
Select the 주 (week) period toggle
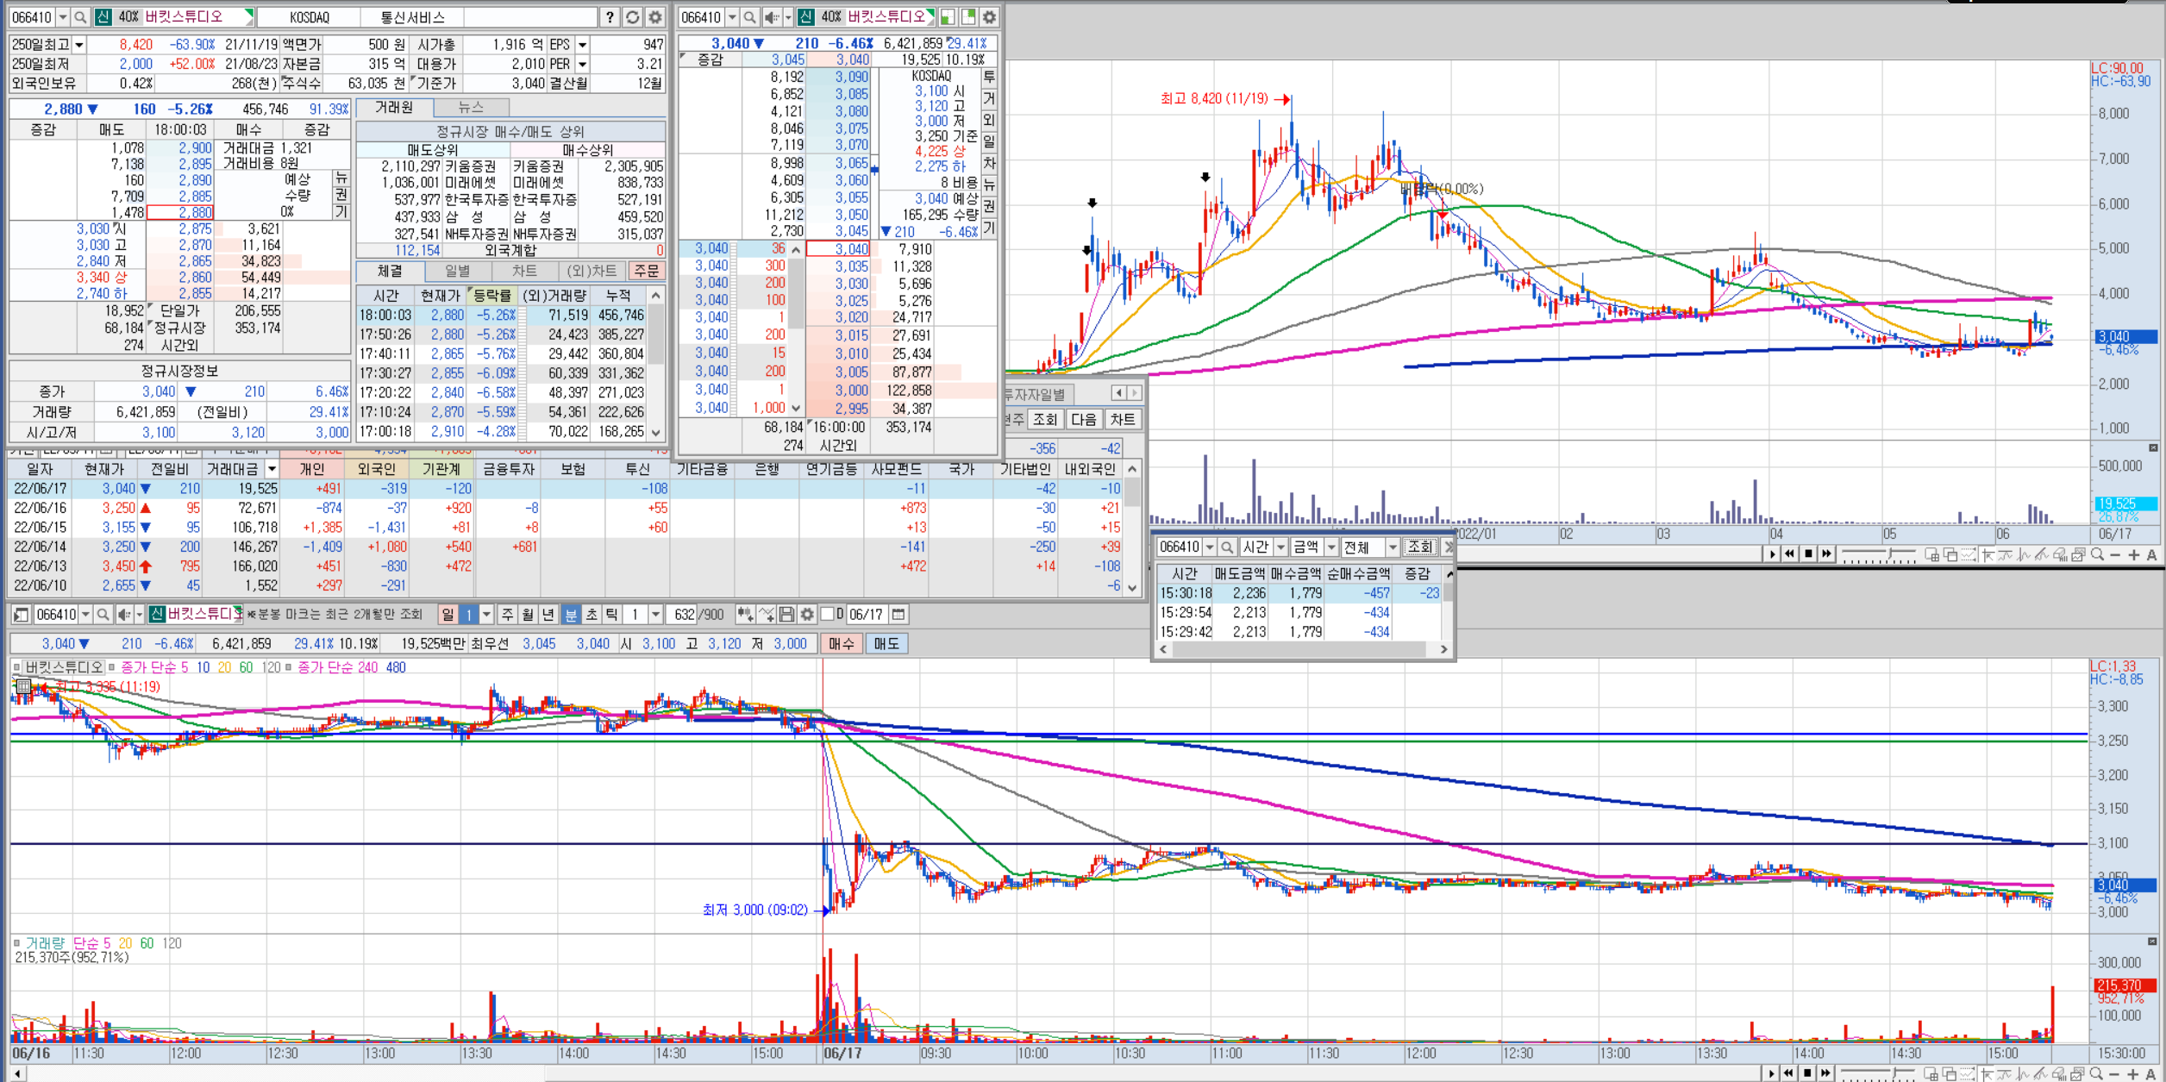tap(508, 614)
